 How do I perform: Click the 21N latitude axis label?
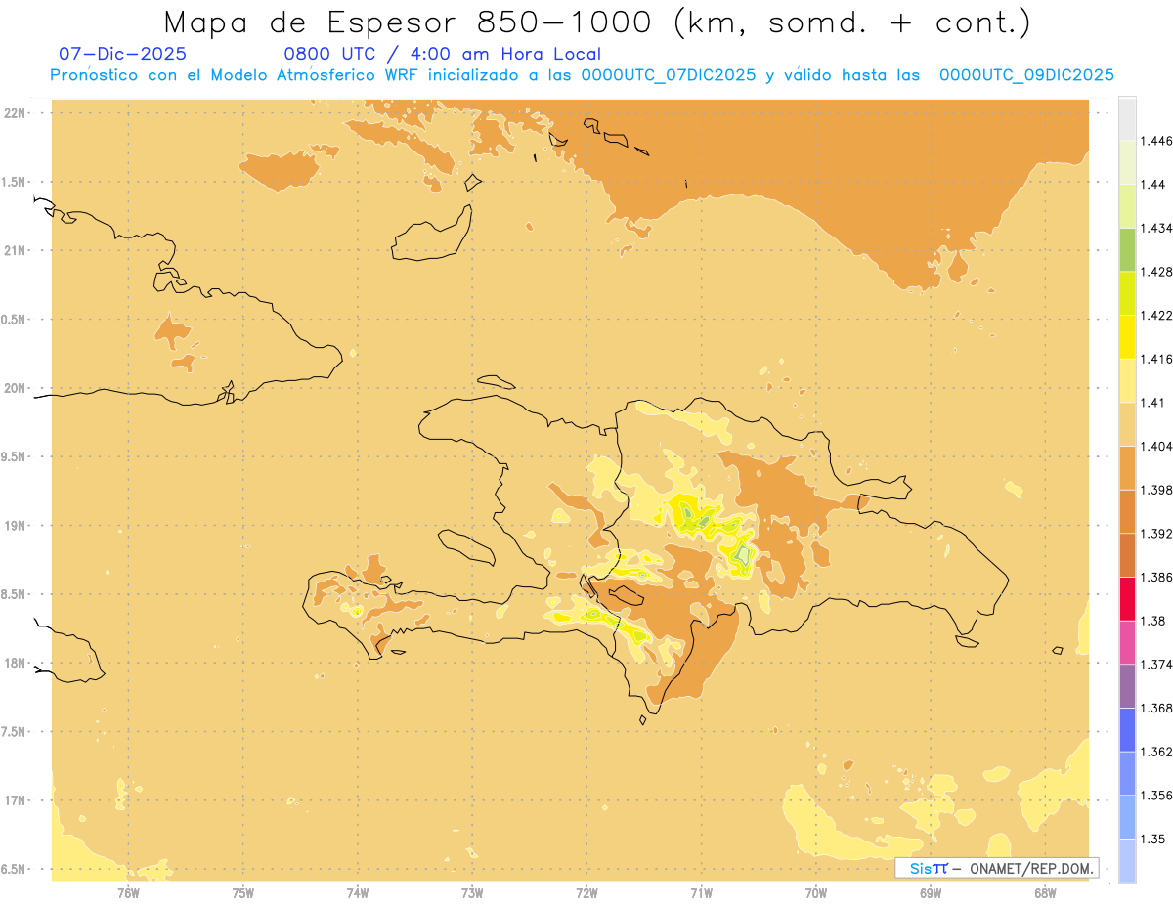coord(15,251)
